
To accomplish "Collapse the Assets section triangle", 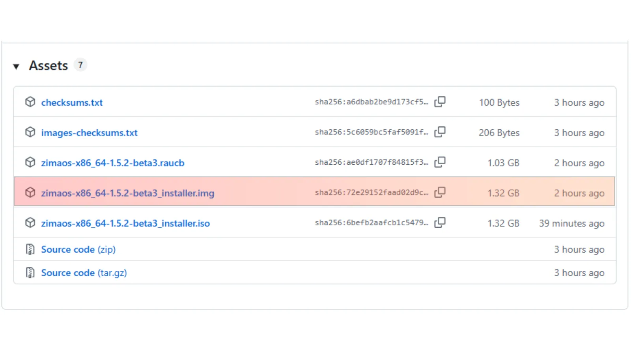I will (x=16, y=66).
